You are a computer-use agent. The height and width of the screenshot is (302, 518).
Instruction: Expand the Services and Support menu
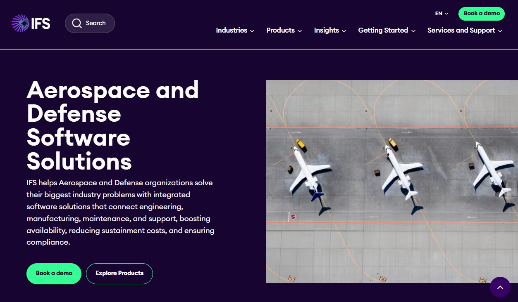pyautogui.click(x=465, y=31)
